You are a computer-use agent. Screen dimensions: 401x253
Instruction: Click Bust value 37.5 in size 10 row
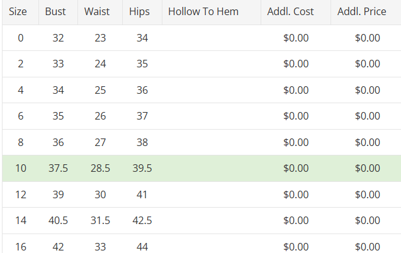[x=59, y=169]
